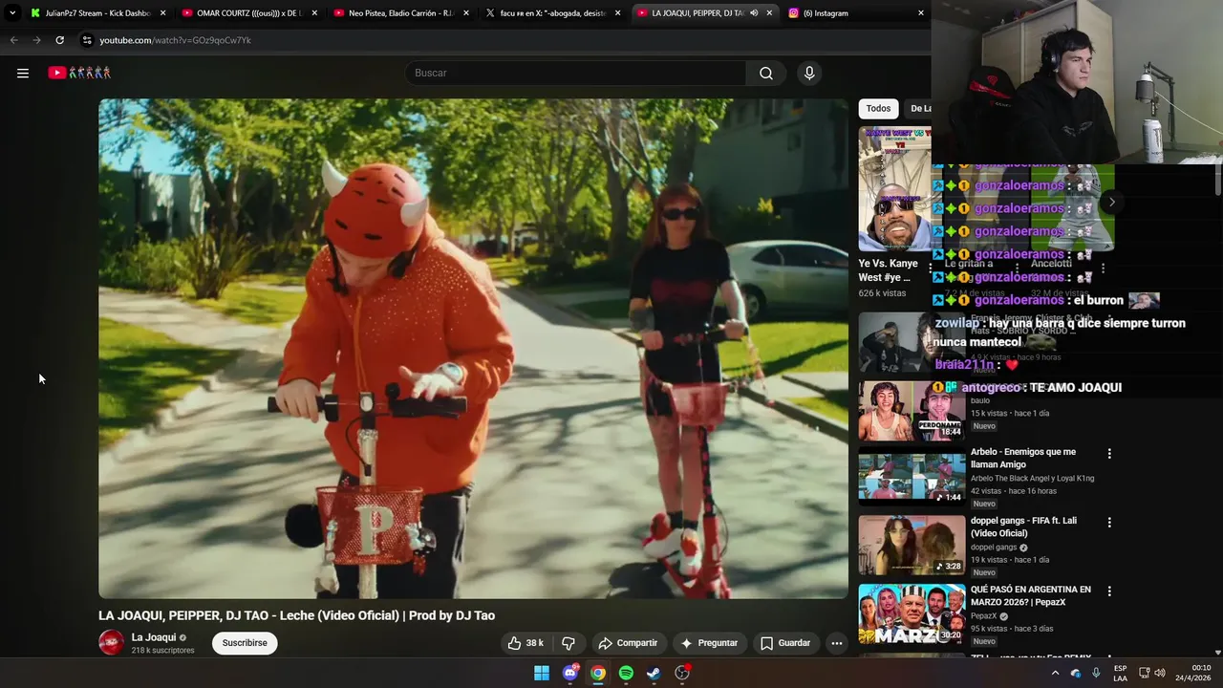1223x688 pixels.
Task: Open OBS Studio from the taskbar
Action: (682, 673)
